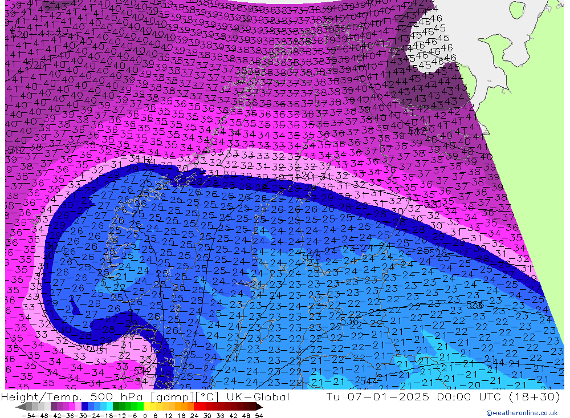This screenshot has width=570, height=418.
Task: Click the dark purple legend swatch above -42
Action: click(54, 407)
